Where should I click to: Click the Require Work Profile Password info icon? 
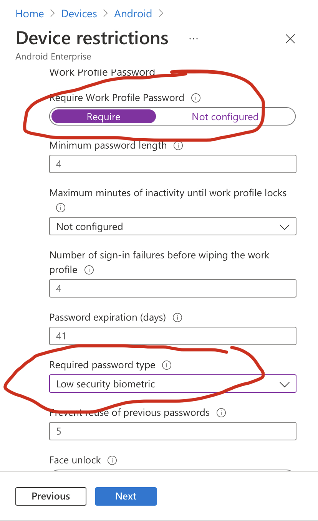[x=196, y=98]
